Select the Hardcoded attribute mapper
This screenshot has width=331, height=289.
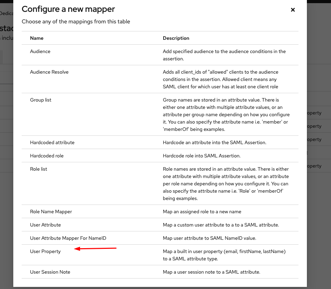coord(52,143)
